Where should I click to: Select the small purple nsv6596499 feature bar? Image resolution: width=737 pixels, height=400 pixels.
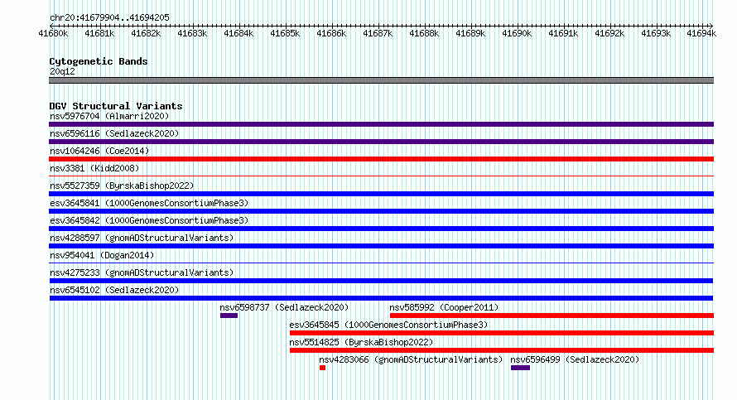pos(520,368)
